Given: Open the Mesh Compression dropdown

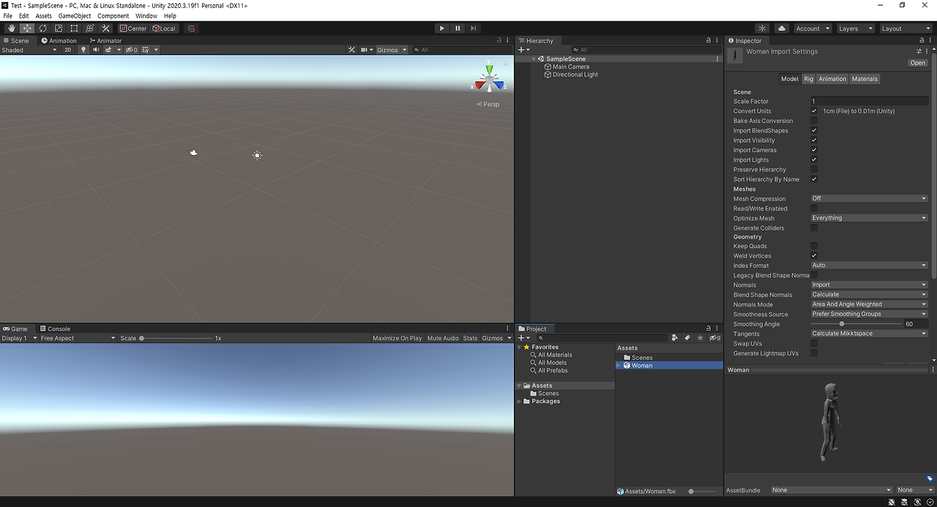Looking at the screenshot, I should click(868, 198).
